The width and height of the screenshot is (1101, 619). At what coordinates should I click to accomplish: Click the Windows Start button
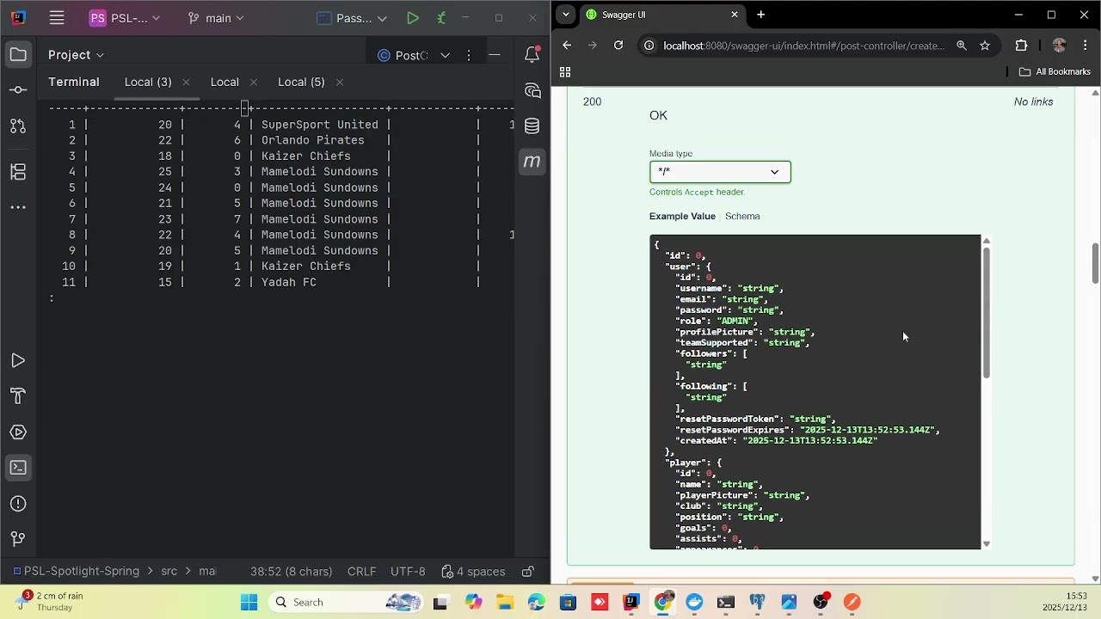coord(249,603)
